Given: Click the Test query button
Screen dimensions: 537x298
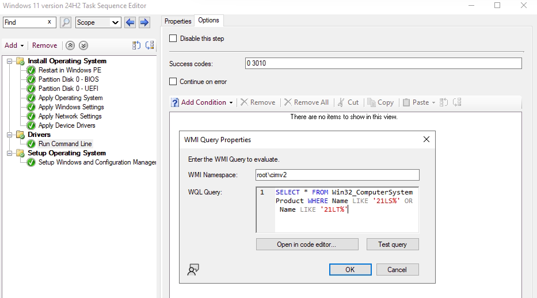Looking at the screenshot, I should tap(393, 244).
